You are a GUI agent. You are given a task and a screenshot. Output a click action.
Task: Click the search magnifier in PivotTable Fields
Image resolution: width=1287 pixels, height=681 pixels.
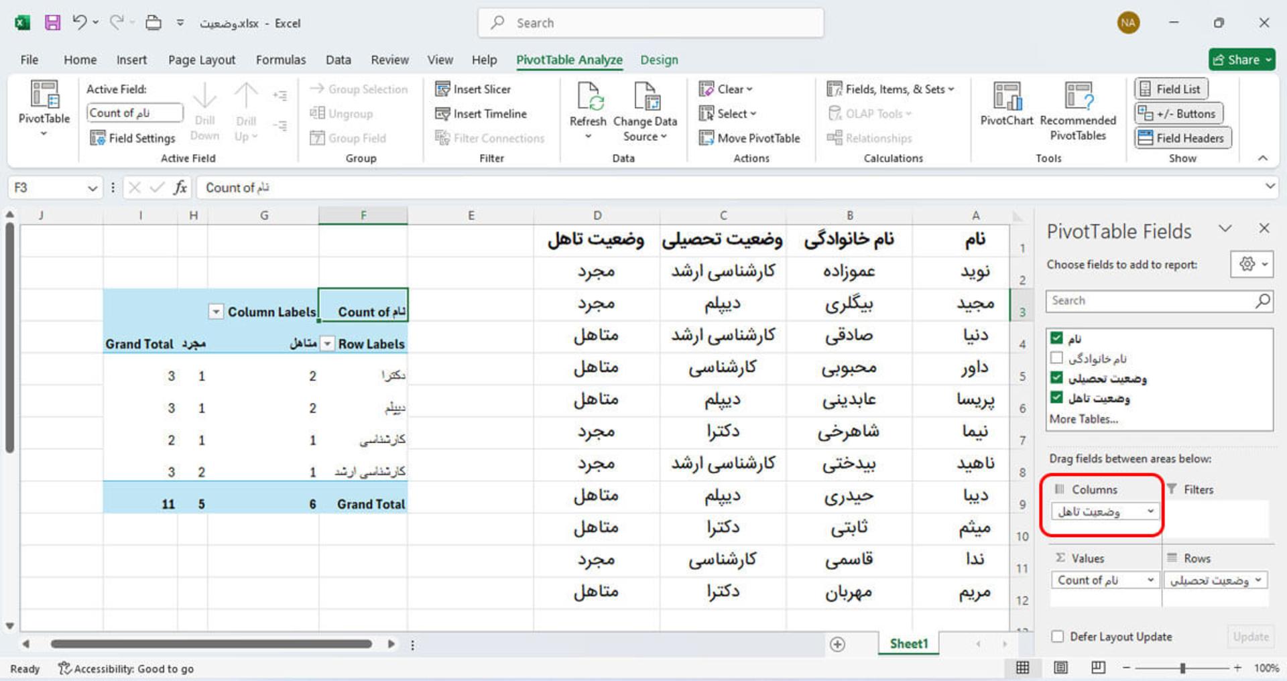pyautogui.click(x=1262, y=301)
